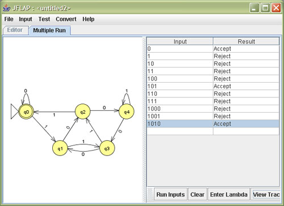
Task: Click the Accept result for input 101
Action: click(246, 86)
